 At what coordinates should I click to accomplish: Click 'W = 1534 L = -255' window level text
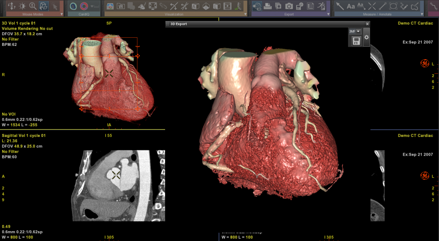(20, 125)
